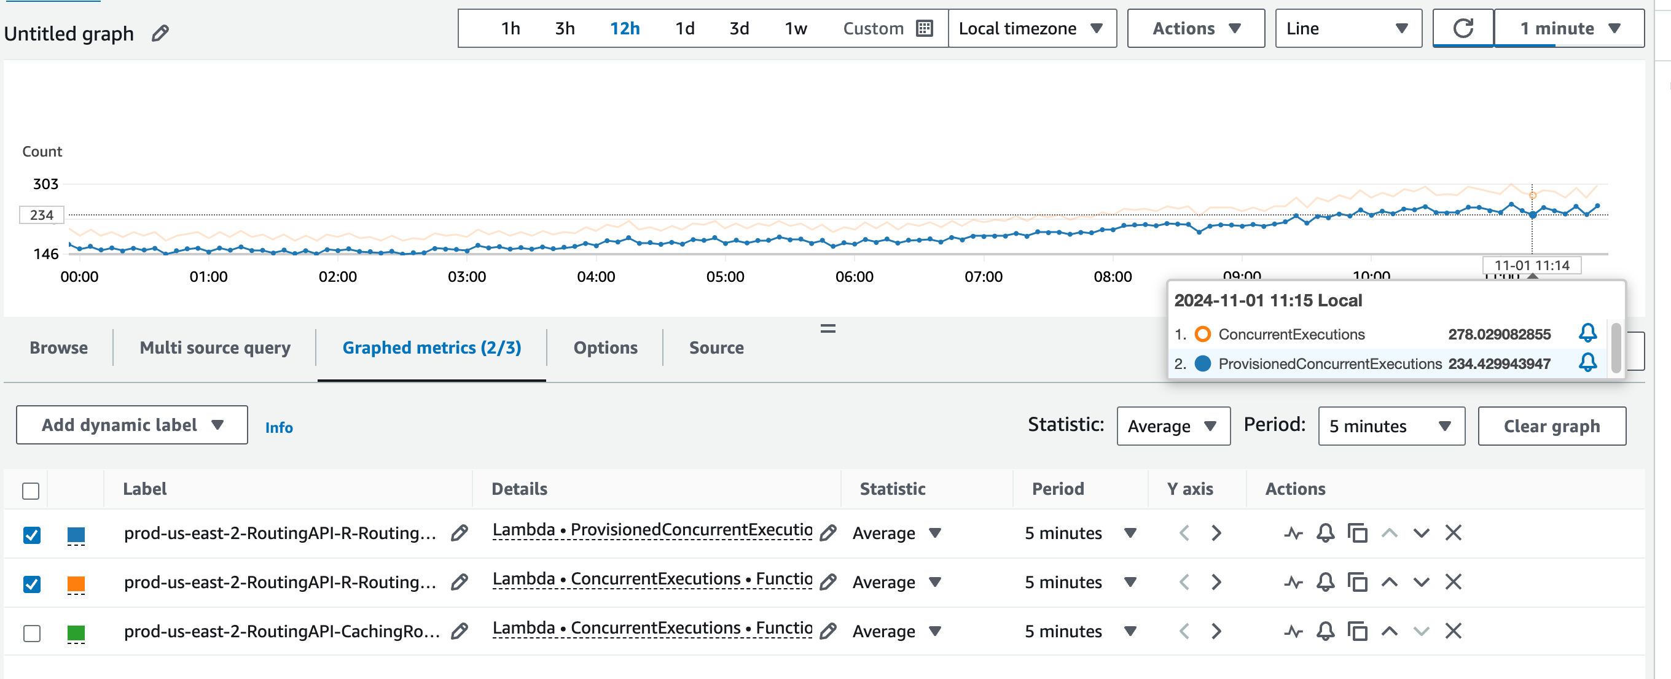Move CachingRo row up

click(x=1389, y=631)
